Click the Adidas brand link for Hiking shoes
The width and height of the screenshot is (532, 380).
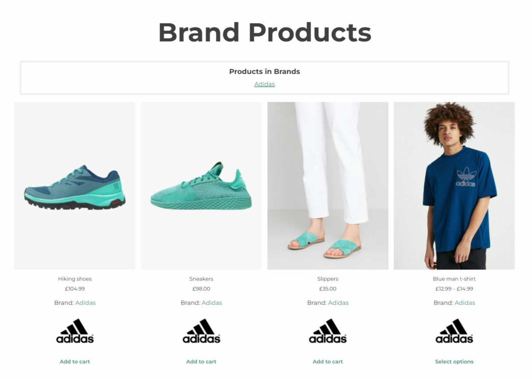point(86,303)
